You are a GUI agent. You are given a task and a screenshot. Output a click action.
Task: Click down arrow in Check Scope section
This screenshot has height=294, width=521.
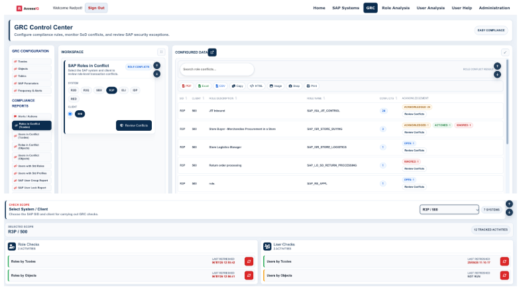click(x=509, y=212)
